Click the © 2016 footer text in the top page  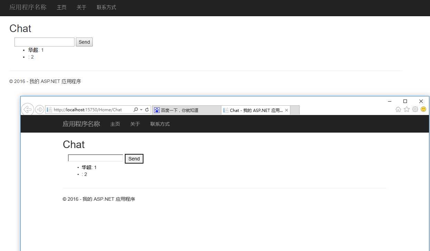point(45,82)
